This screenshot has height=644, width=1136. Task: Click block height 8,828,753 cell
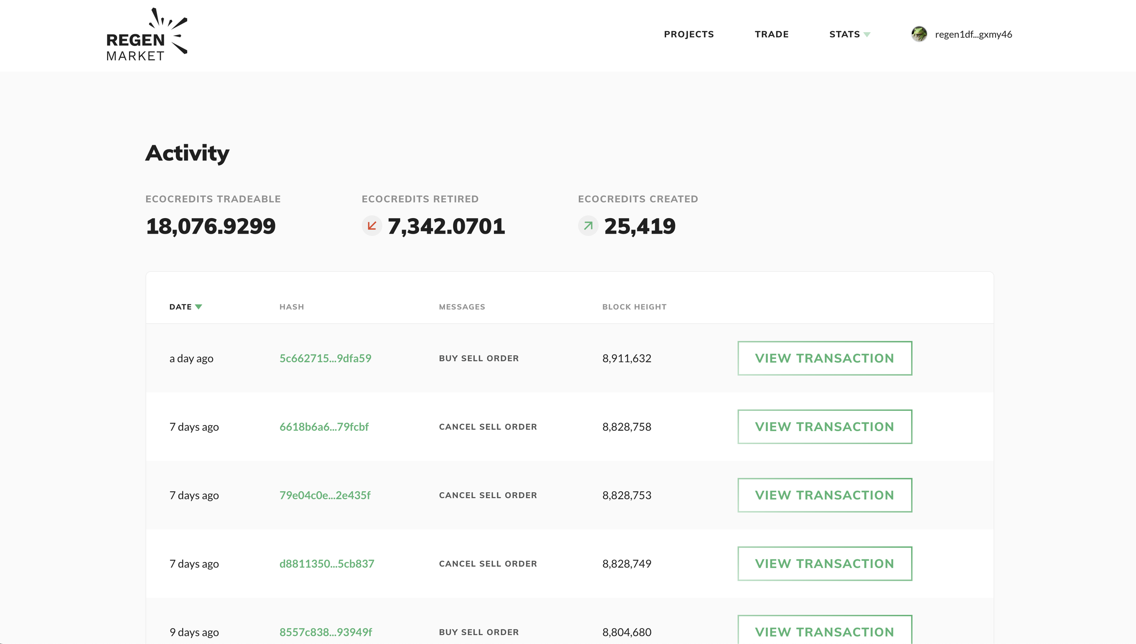pyautogui.click(x=627, y=495)
